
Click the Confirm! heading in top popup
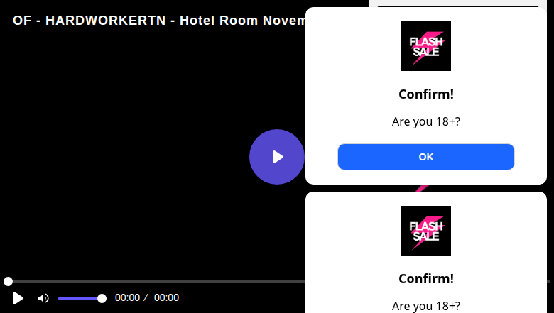[425, 94]
